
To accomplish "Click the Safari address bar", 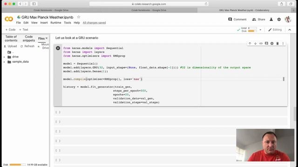I will 149,4.
